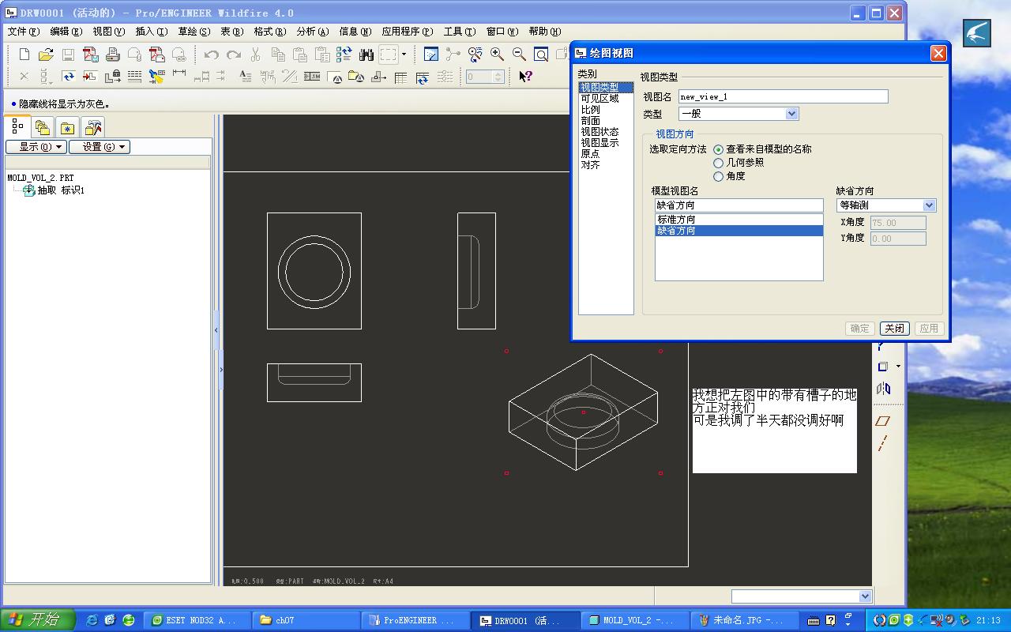Viewport: 1011px width, 632px height.
Task: Open the 显示 dropdown in model tree
Action: 36,147
